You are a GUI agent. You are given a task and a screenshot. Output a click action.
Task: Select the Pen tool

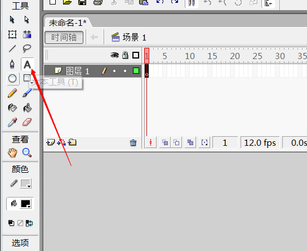[x=12, y=64]
